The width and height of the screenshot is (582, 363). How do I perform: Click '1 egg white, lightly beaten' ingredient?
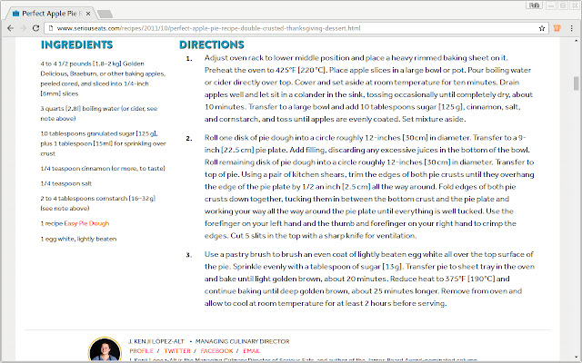78,239
